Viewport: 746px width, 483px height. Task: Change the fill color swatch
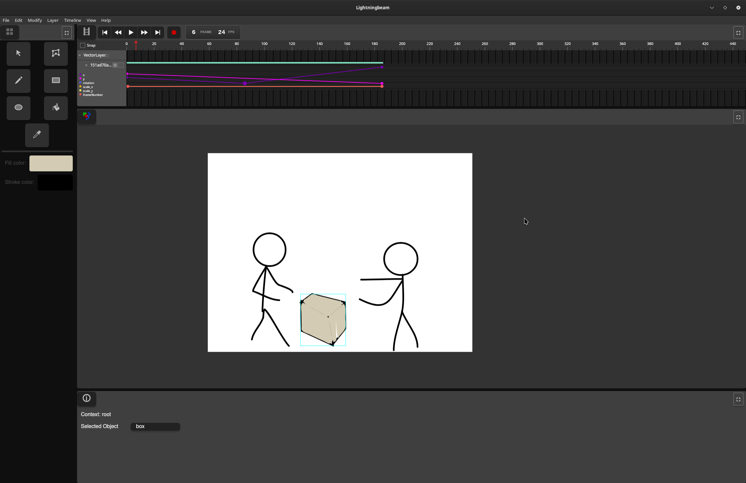tap(51, 163)
